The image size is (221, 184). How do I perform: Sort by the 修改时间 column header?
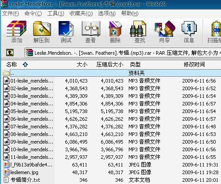click(194, 65)
